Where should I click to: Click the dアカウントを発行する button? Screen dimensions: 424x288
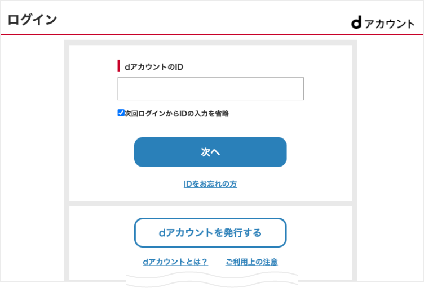pyautogui.click(x=210, y=232)
